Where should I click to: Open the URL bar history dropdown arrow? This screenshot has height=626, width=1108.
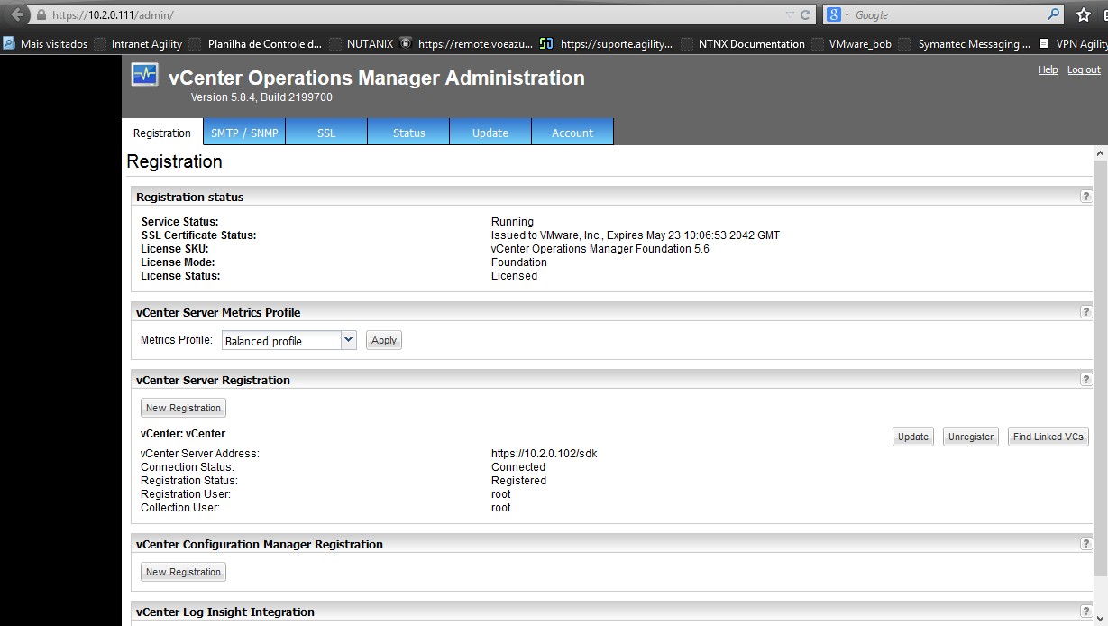(790, 15)
